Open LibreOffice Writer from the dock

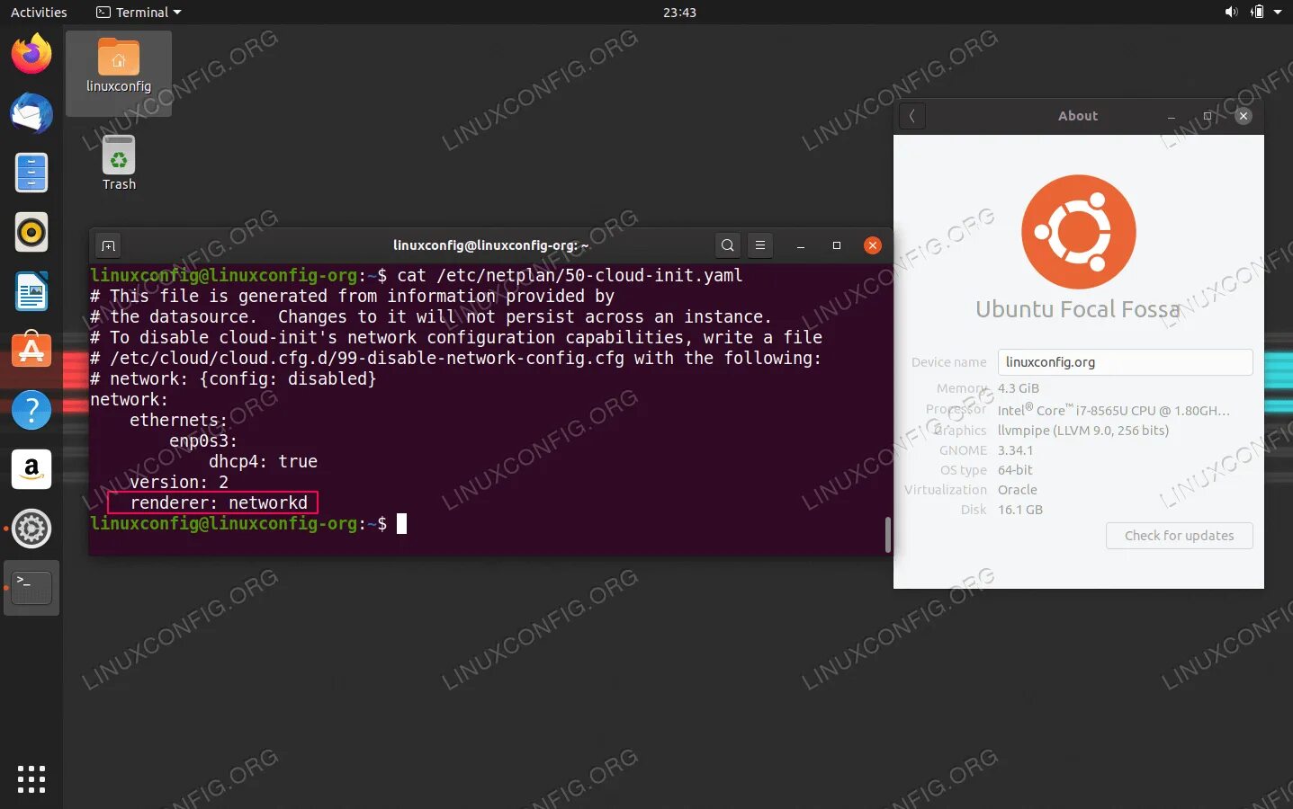[x=31, y=291]
